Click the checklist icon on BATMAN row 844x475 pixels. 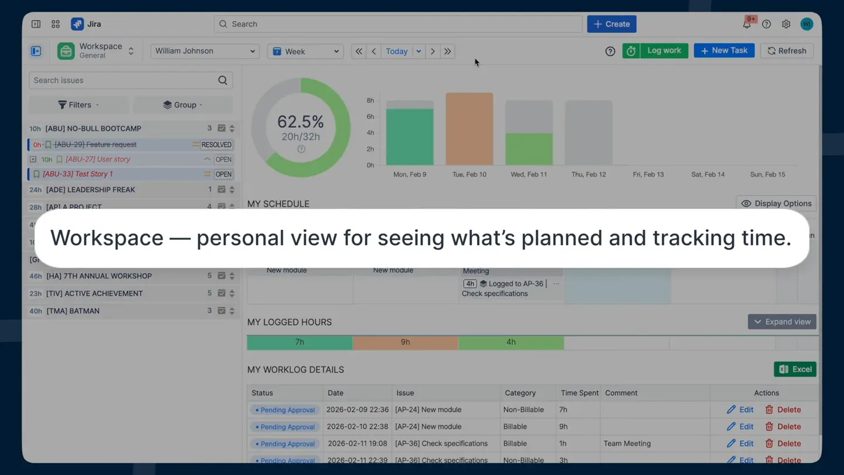click(x=222, y=311)
